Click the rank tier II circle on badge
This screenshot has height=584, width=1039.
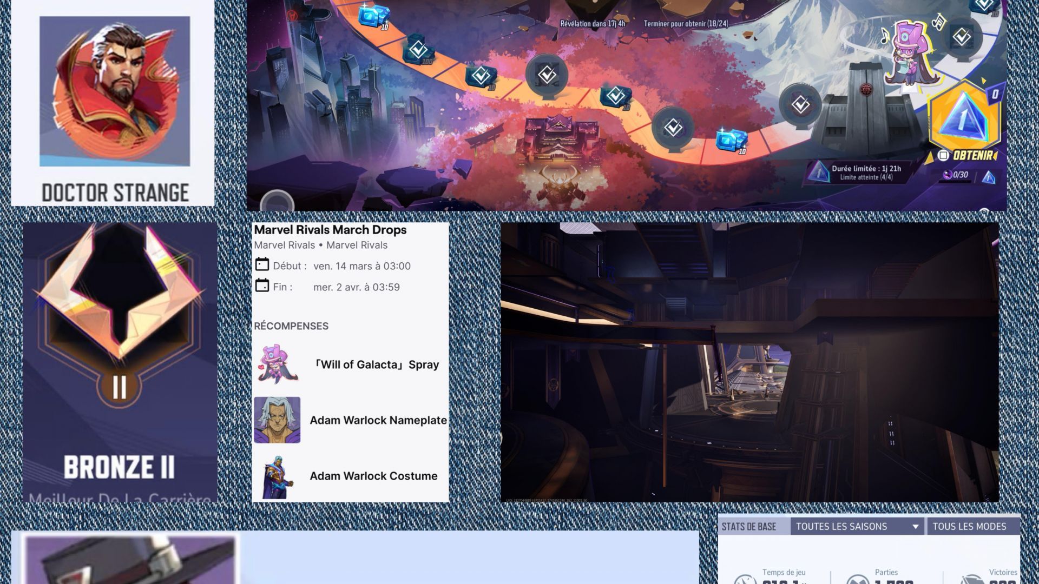[x=119, y=386]
